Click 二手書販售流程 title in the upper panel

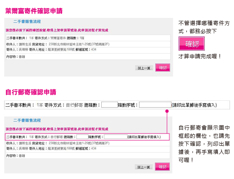[x=27, y=22]
